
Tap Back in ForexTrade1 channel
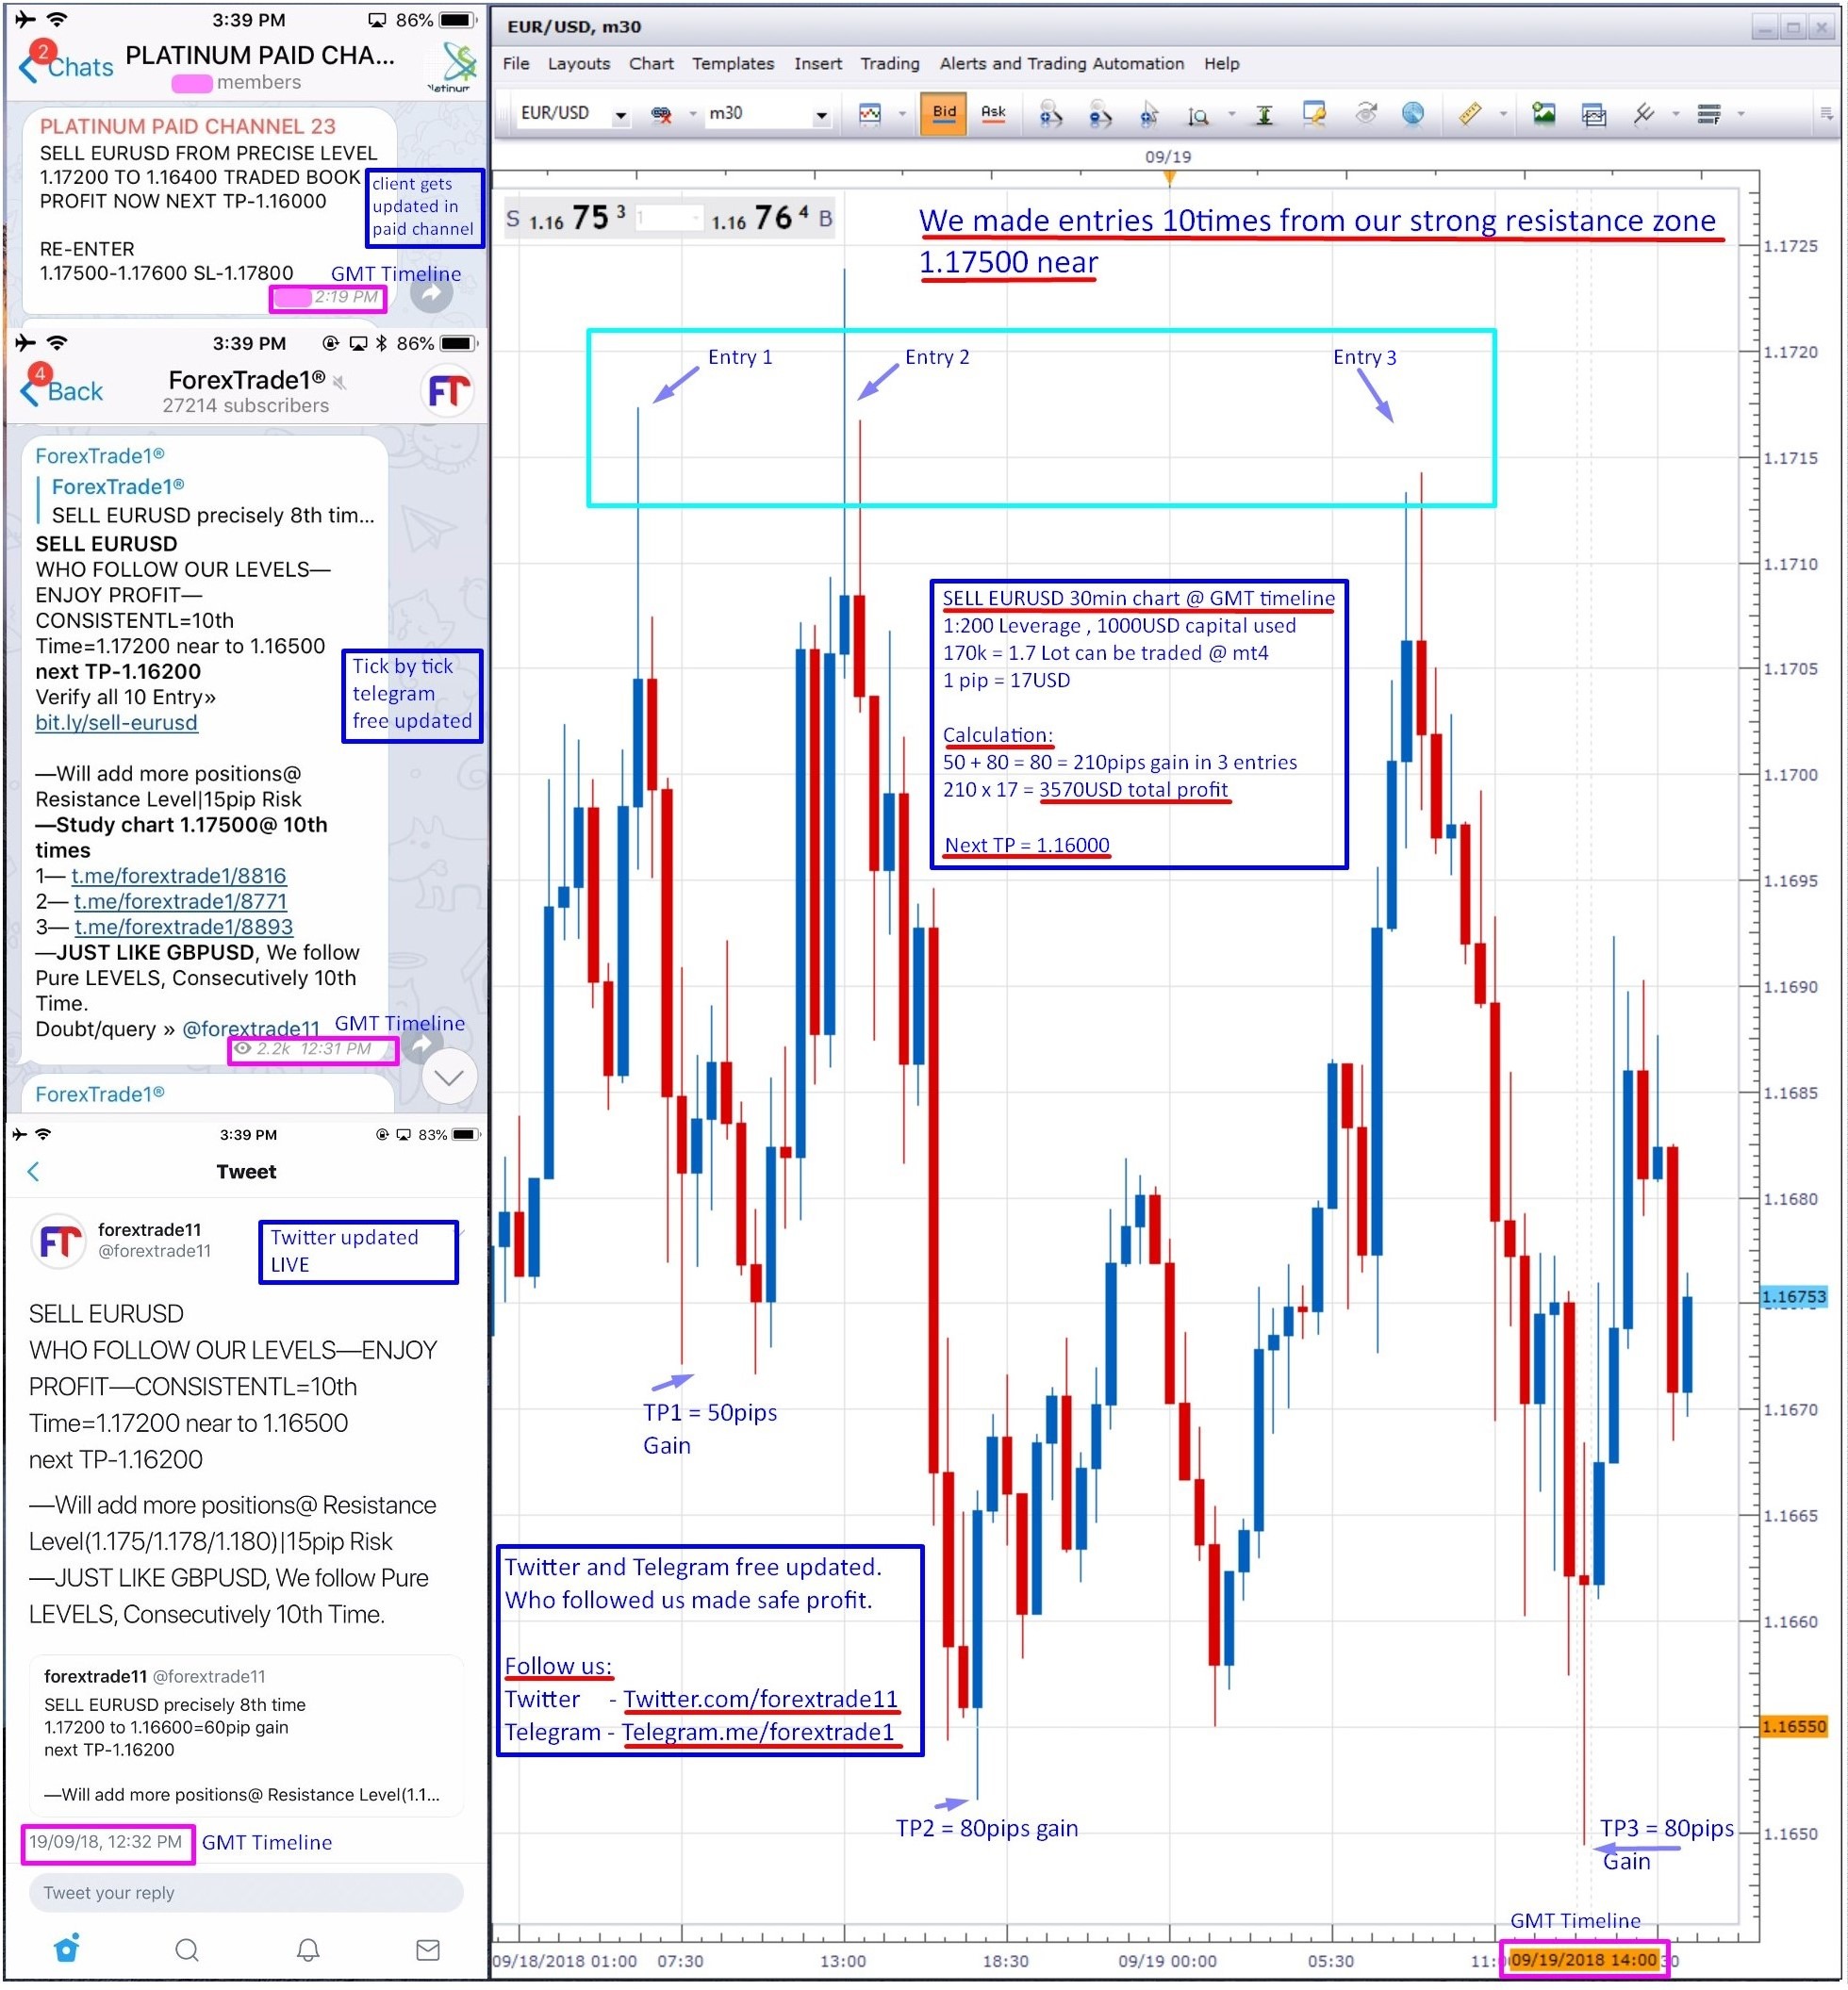click(62, 391)
